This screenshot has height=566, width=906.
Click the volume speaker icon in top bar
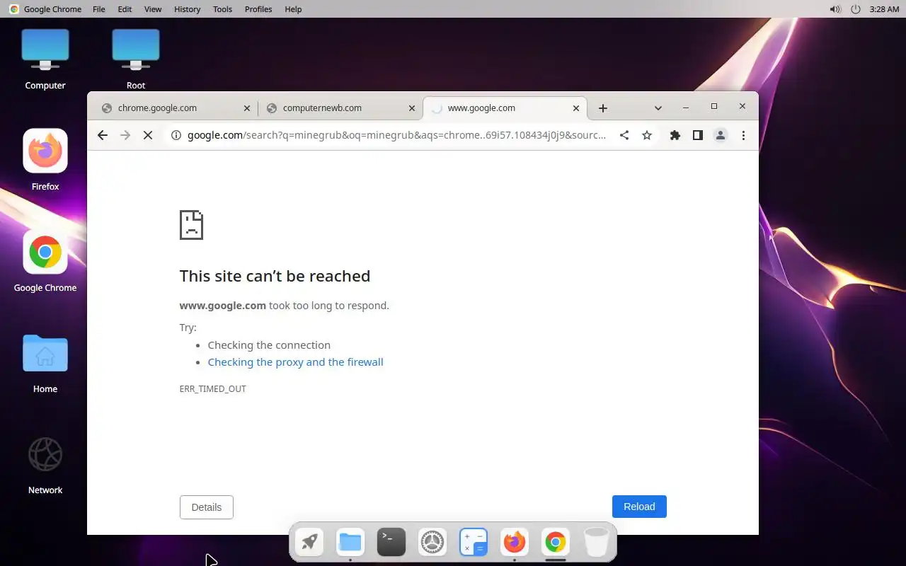point(835,9)
